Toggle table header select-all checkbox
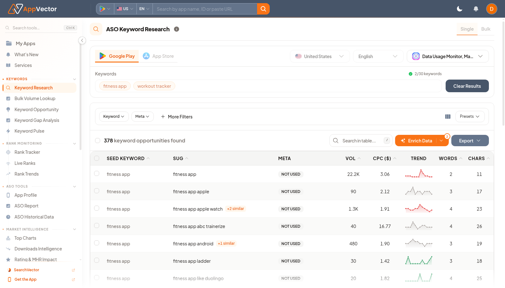The width and height of the screenshot is (505, 288). tap(97, 158)
